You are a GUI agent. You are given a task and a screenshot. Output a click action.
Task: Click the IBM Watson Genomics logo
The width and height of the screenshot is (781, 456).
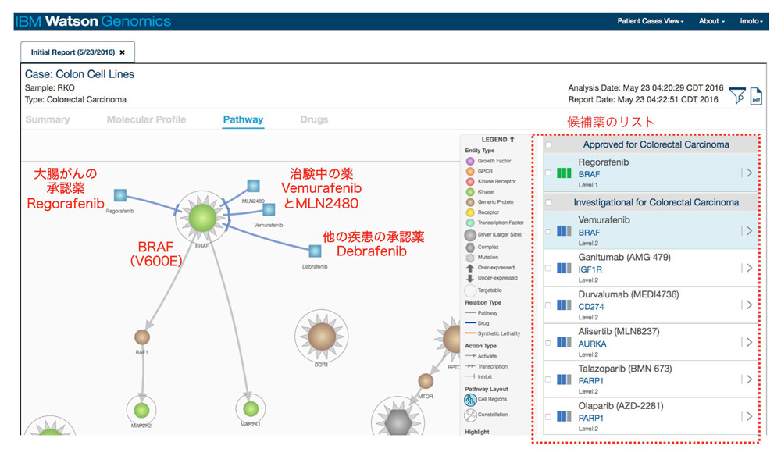[x=93, y=21]
